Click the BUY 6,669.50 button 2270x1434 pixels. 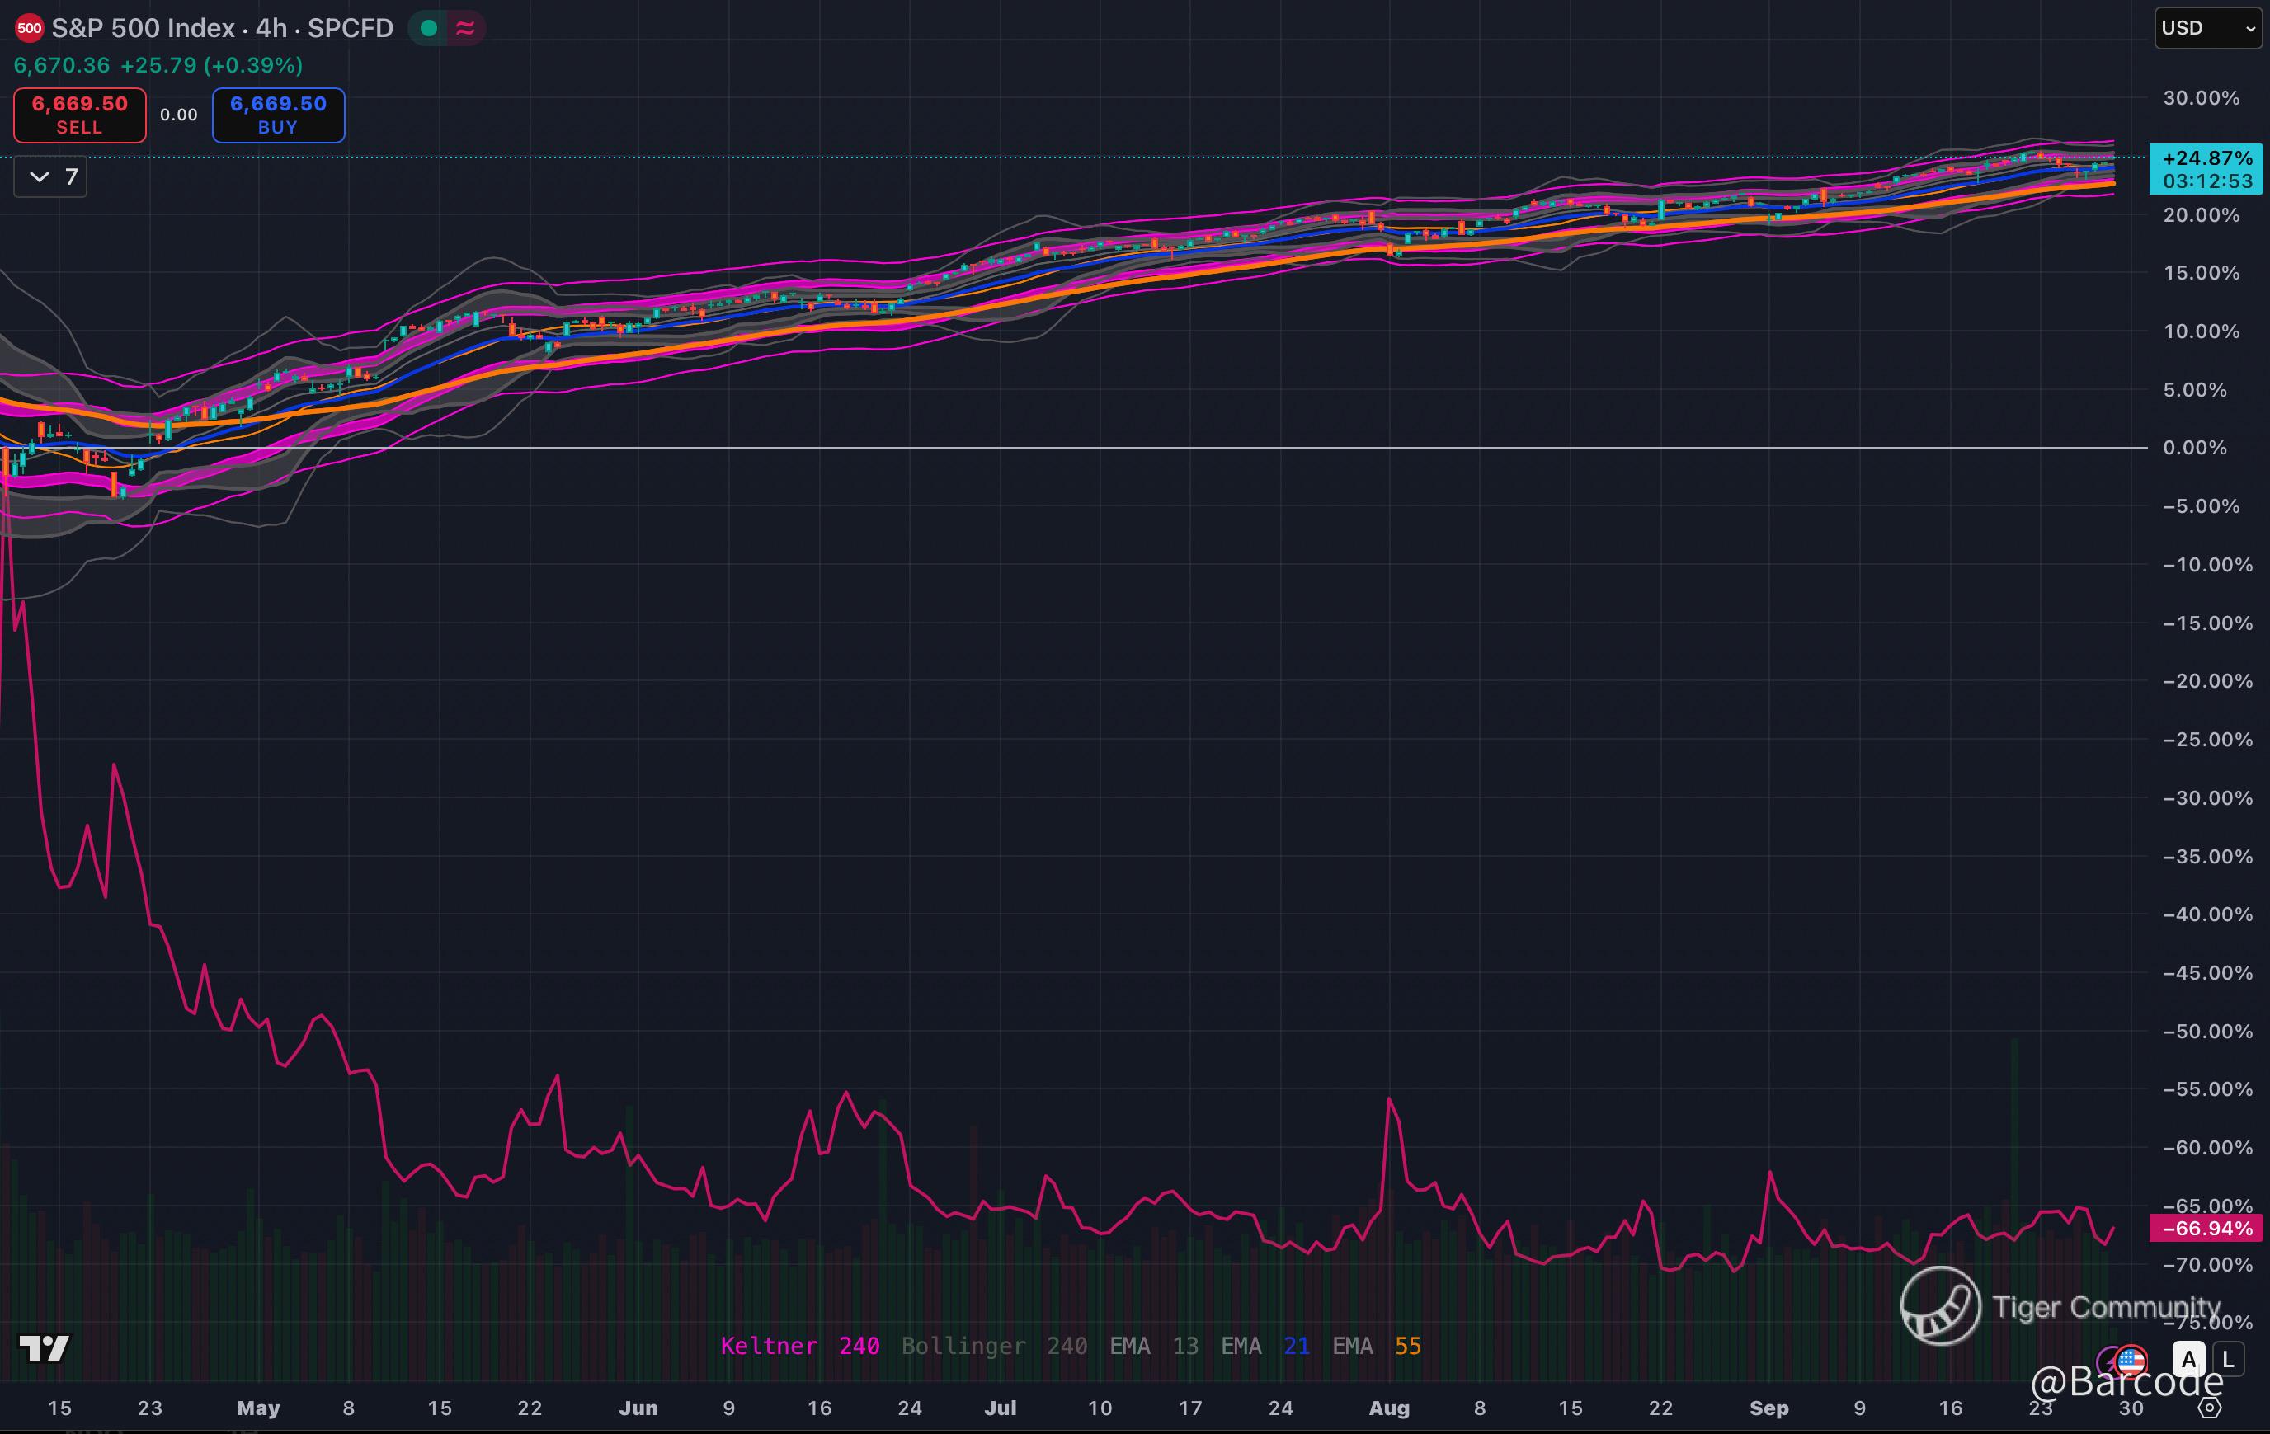[278, 115]
